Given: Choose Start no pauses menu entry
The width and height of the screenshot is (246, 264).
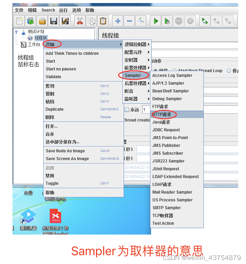Looking at the screenshot, I should [83, 69].
